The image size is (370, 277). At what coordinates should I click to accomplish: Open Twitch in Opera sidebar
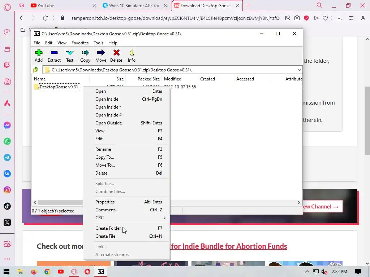pyautogui.click(x=7, y=65)
